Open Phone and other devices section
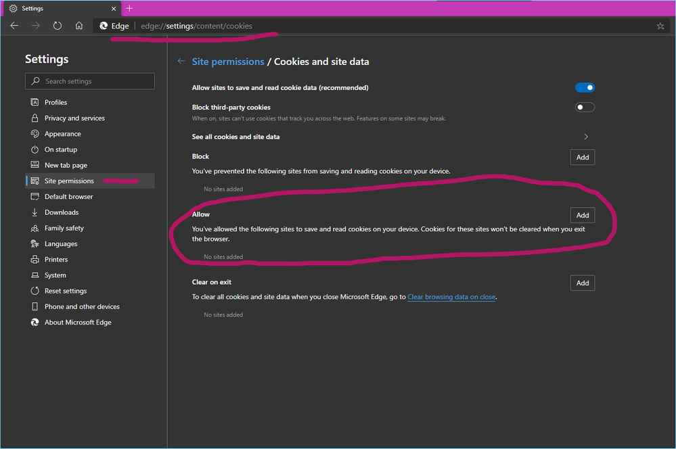 pyautogui.click(x=90, y=307)
